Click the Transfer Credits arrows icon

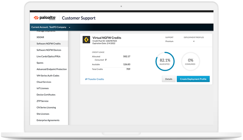(x=86, y=79)
